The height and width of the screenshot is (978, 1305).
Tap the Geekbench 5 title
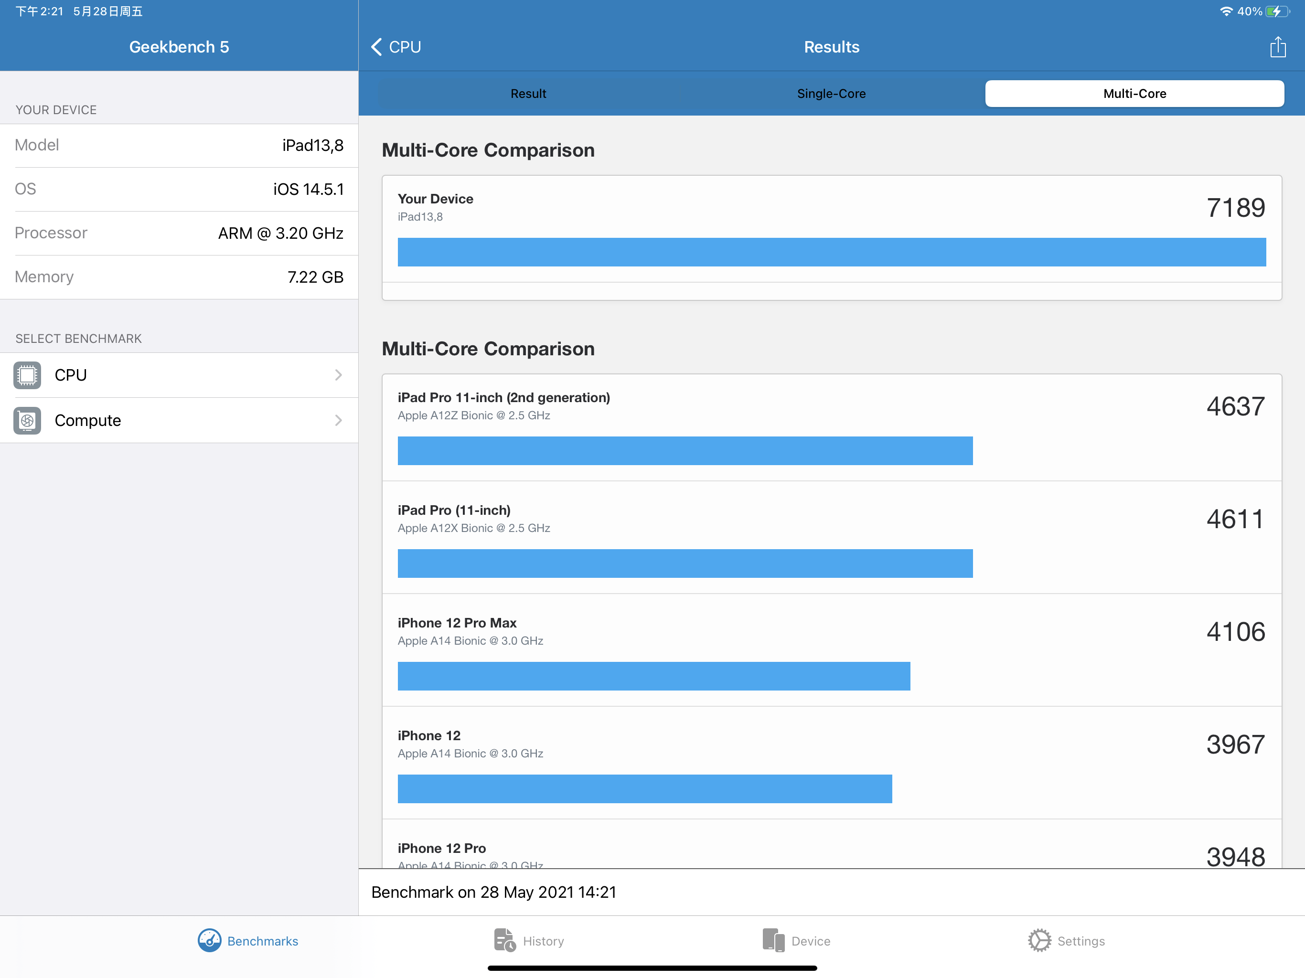pyautogui.click(x=179, y=47)
